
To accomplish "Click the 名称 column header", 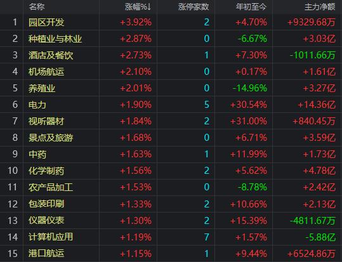I will click(37, 7).
